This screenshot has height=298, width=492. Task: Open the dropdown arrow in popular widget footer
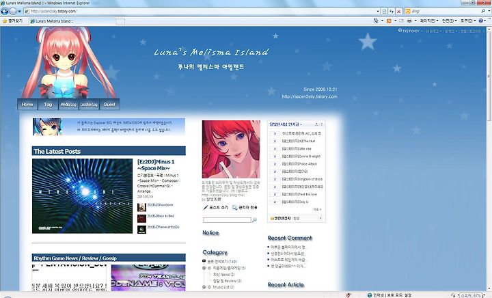coord(320,218)
